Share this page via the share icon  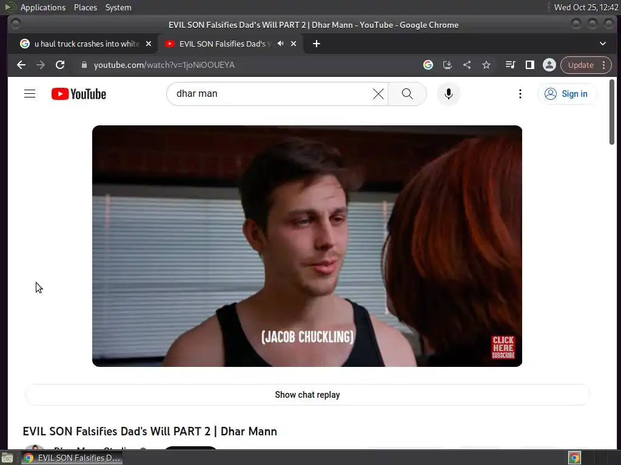(467, 65)
